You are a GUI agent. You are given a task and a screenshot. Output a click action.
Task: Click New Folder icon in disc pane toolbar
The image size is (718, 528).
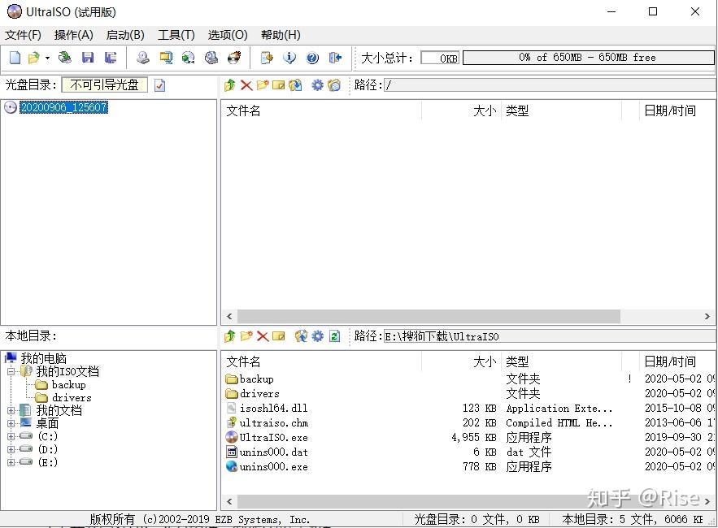[263, 85]
